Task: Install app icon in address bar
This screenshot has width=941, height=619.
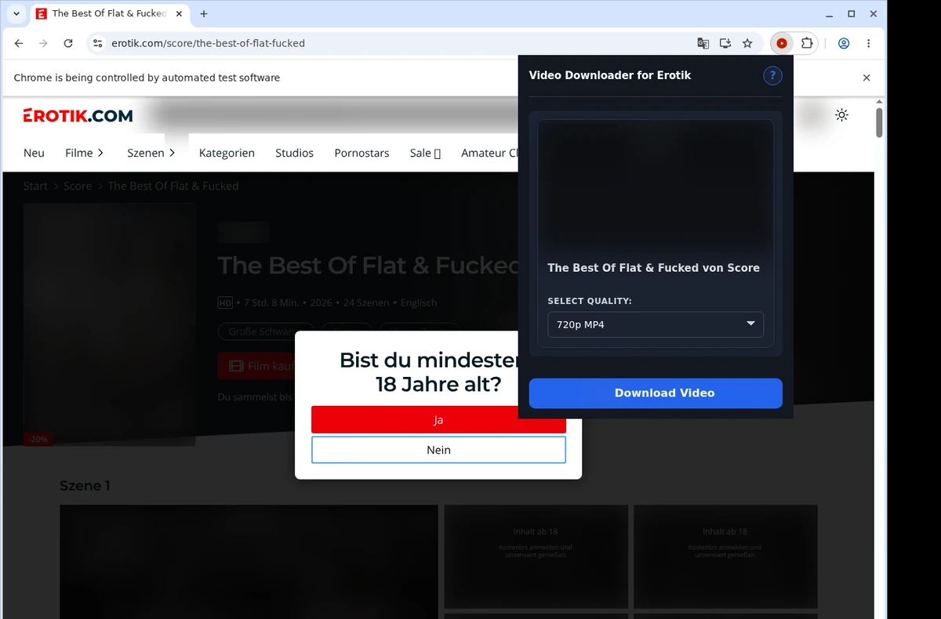Action: pyautogui.click(x=725, y=43)
